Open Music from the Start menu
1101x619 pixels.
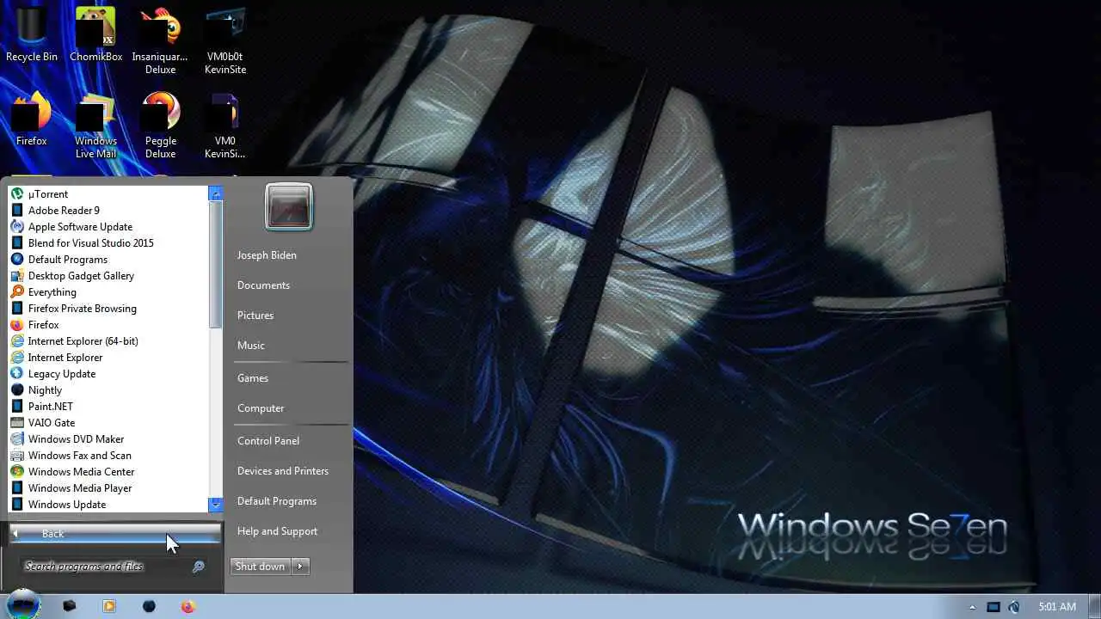coord(251,346)
